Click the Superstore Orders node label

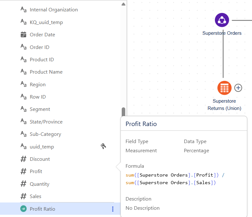click(x=222, y=33)
